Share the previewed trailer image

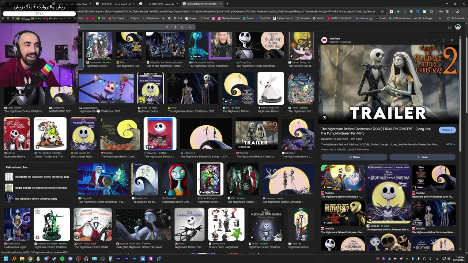tap(354, 157)
